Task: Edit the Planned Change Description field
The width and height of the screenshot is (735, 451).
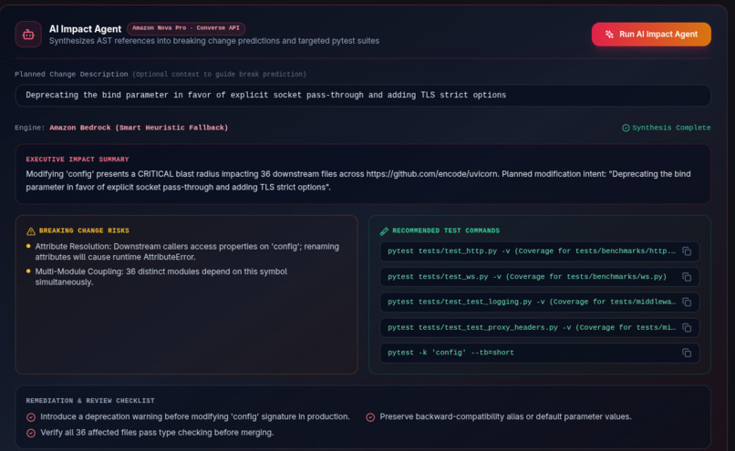Action: click(363, 95)
